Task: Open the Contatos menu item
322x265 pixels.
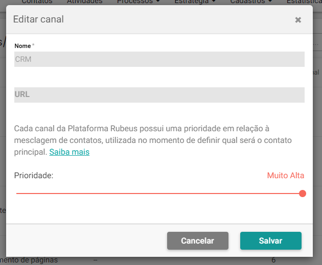Action: coord(37,2)
